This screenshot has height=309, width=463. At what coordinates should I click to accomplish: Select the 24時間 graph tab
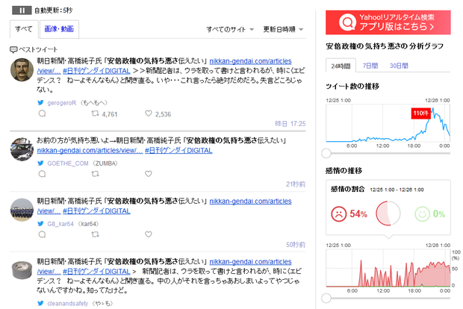[x=341, y=66]
